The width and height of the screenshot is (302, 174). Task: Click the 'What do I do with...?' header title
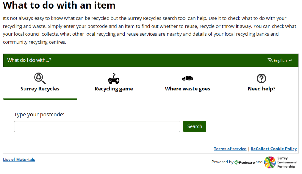point(29,60)
